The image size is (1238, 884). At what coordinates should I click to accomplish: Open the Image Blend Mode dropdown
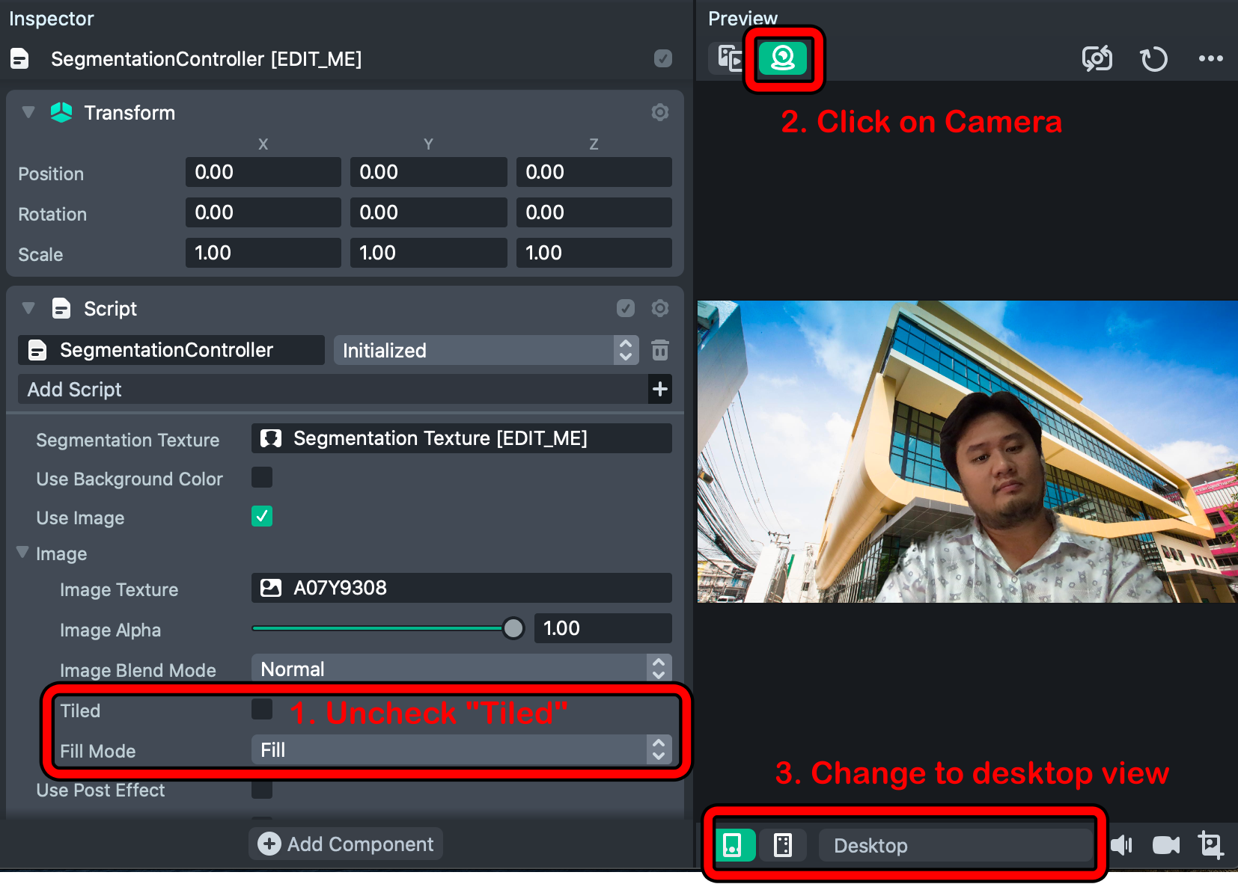pos(461,669)
